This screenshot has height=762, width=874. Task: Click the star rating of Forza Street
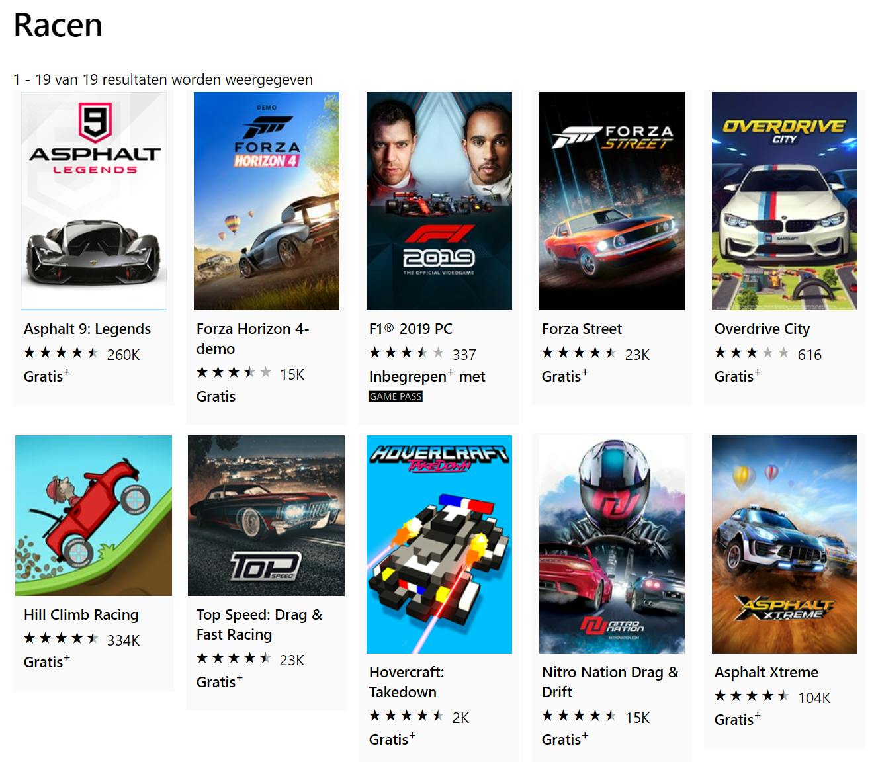click(x=579, y=353)
